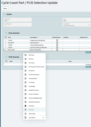Collapse the Details section chevron
This screenshot has height=127, width=91.
coord(4,14)
